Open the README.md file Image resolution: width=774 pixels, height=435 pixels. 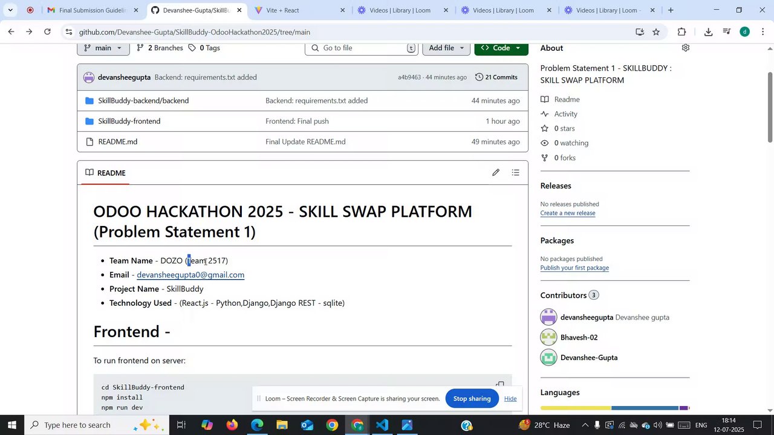click(x=118, y=142)
